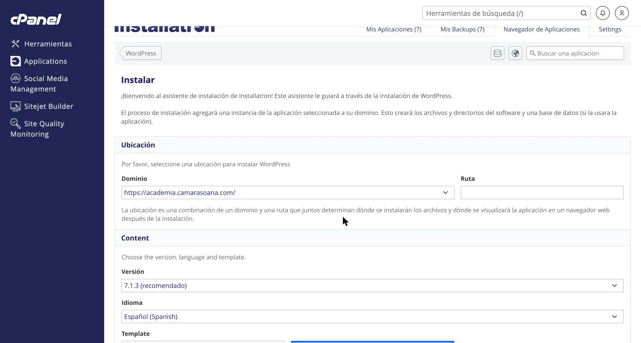The height and width of the screenshot is (343, 641).
Task: Click the Site Quality Monitoring link
Action: (x=37, y=129)
